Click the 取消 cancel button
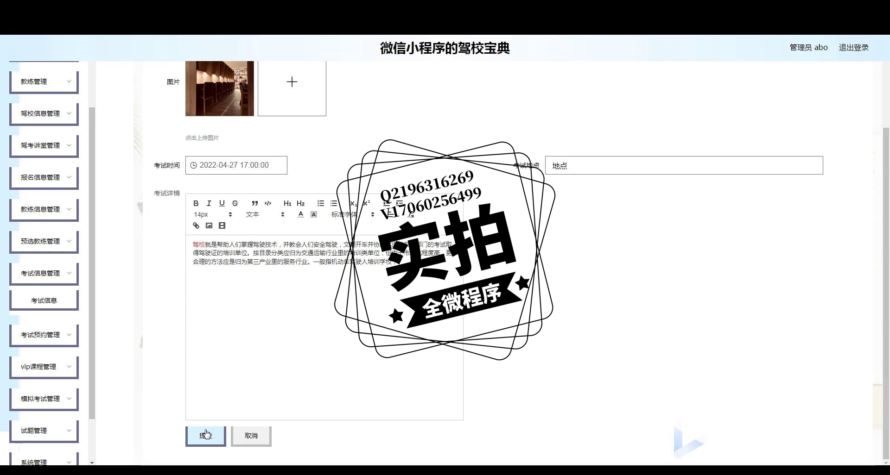 [x=251, y=436]
